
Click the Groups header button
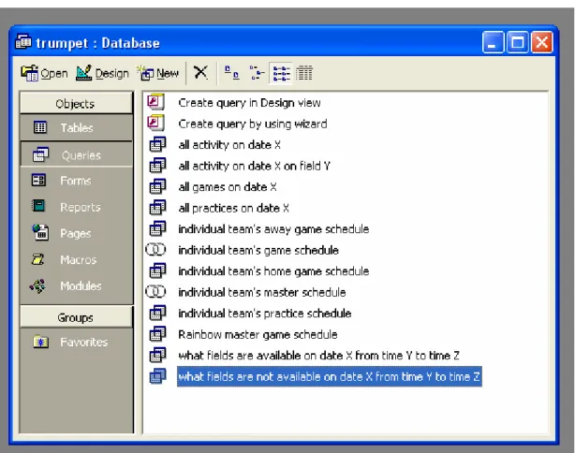tap(76, 317)
